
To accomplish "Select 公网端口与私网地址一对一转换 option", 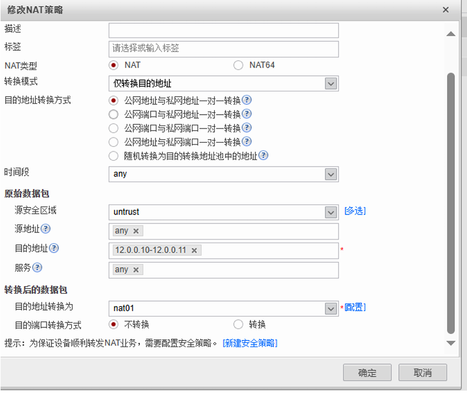I will tap(114, 114).
